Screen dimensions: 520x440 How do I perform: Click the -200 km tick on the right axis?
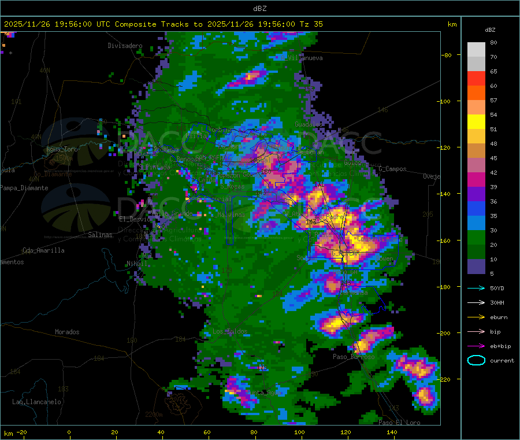(x=444, y=333)
